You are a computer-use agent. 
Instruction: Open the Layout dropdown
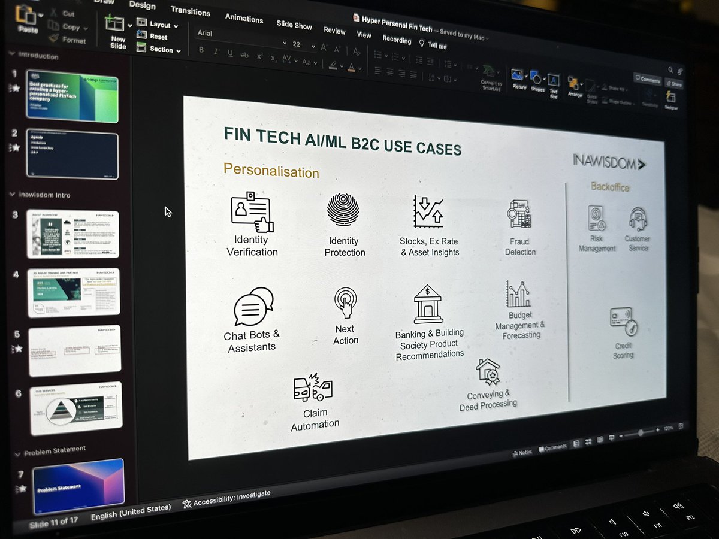[x=158, y=24]
